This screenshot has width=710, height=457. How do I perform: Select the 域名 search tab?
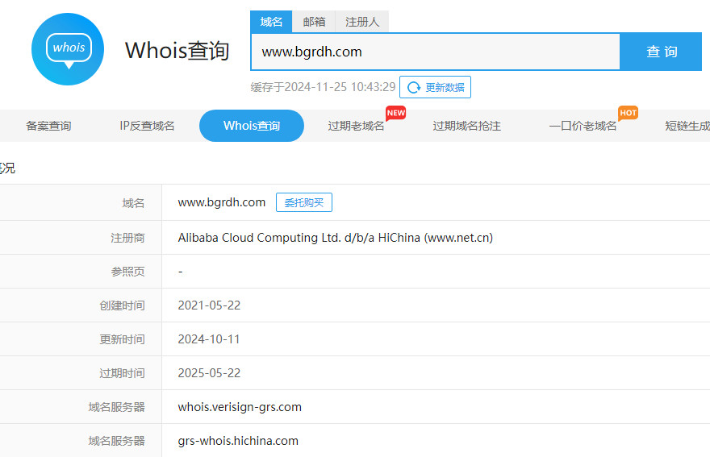coord(271,22)
